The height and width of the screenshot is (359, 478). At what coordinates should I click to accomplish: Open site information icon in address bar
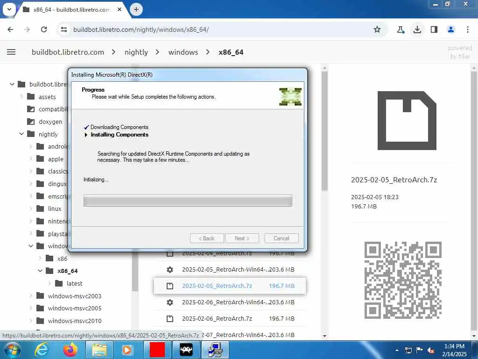click(64, 29)
